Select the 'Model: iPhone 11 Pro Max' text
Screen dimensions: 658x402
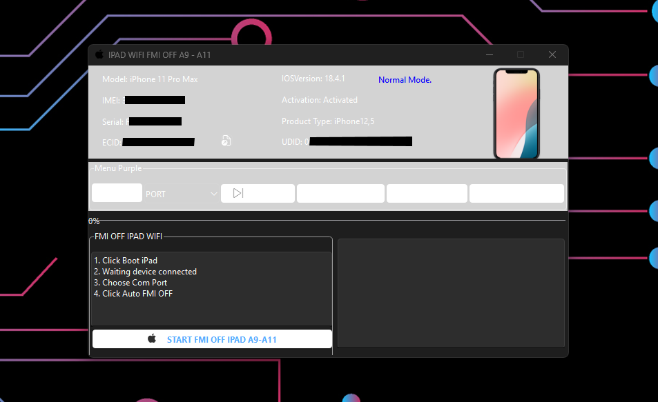pyautogui.click(x=150, y=79)
